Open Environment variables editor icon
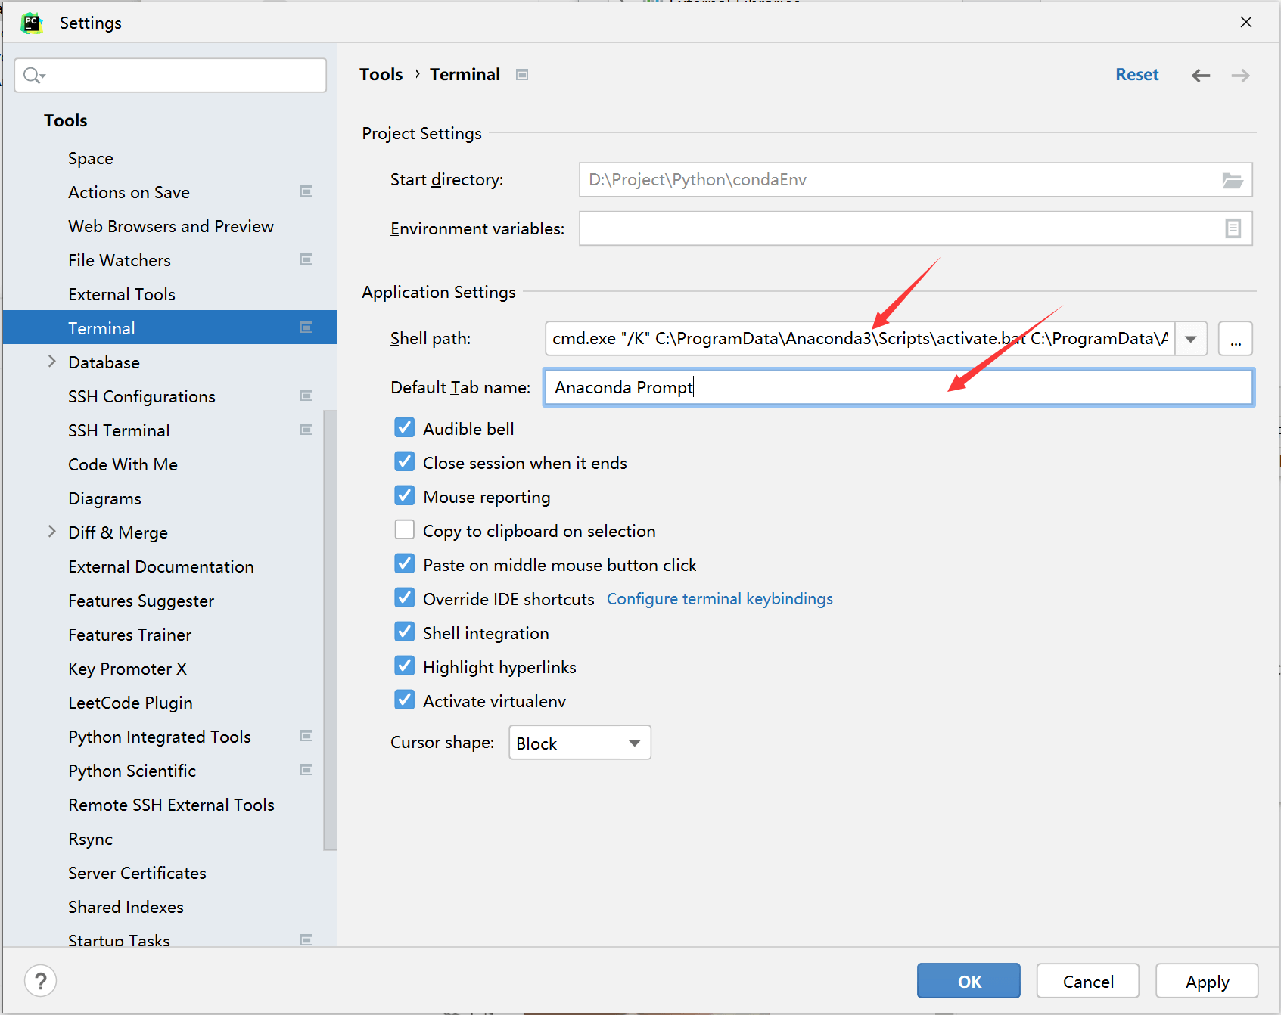The height and width of the screenshot is (1015, 1281). (1233, 228)
